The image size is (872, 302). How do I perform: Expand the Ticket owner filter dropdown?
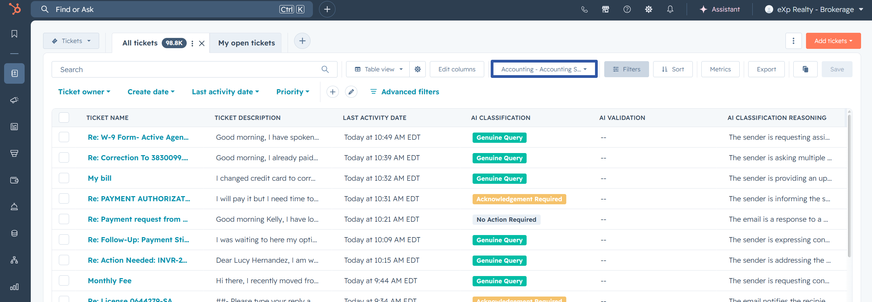tap(84, 92)
